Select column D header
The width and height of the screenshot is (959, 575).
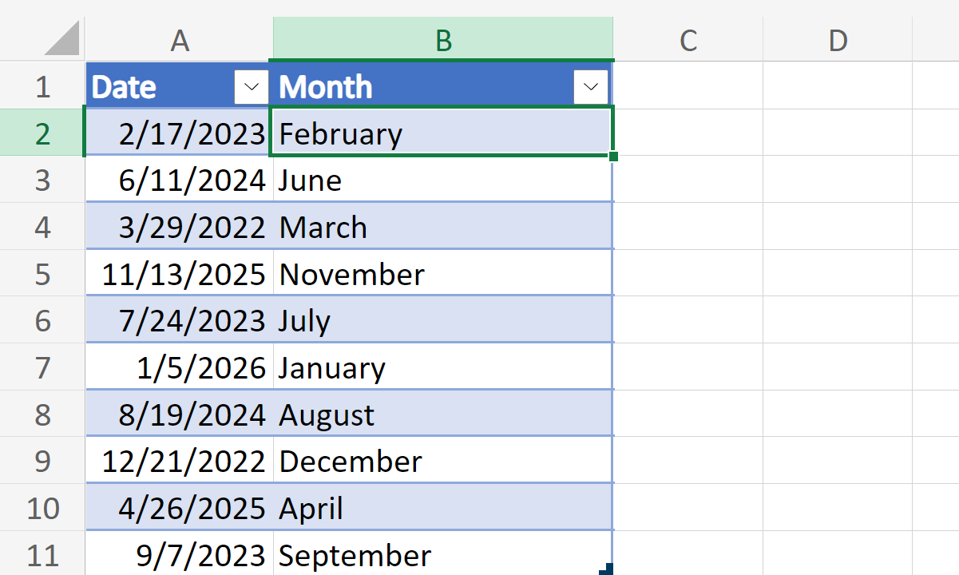[x=838, y=39]
